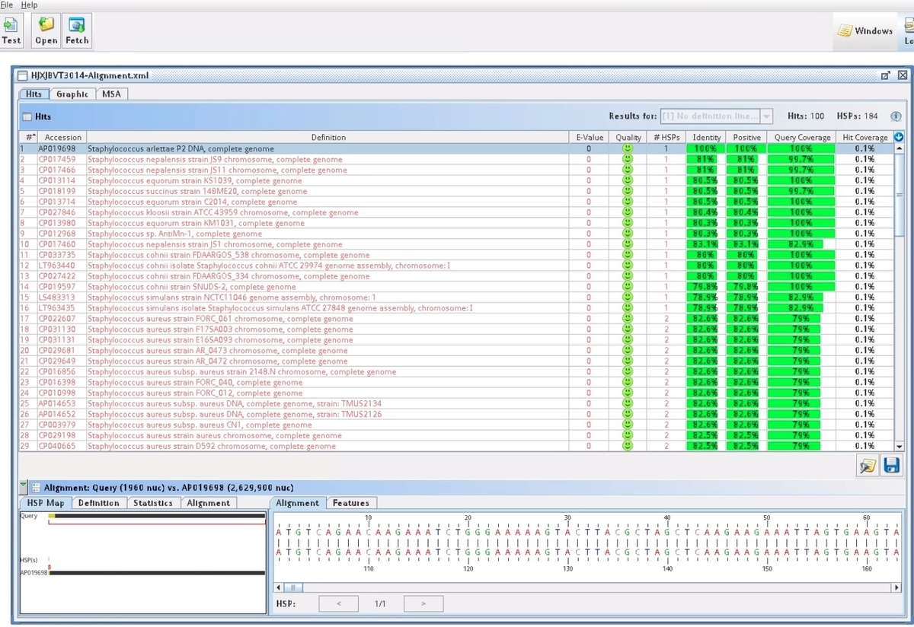This screenshot has width=914, height=627.
Task: Select the Hits tab
Action: coord(34,94)
